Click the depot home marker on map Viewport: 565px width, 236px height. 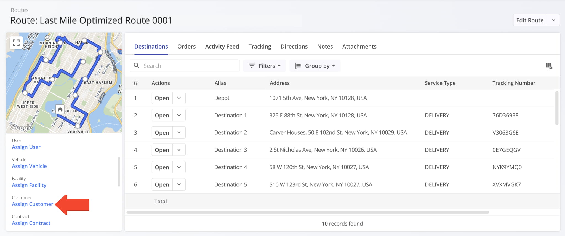tap(60, 109)
